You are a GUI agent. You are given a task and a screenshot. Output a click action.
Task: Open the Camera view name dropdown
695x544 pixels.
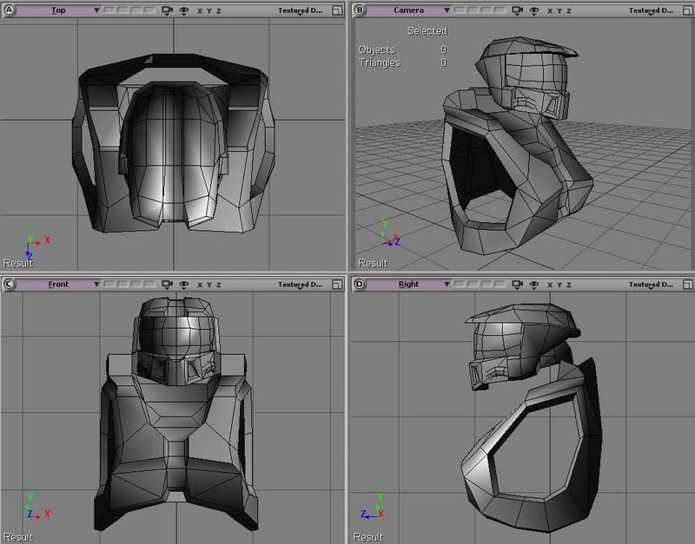tap(408, 10)
